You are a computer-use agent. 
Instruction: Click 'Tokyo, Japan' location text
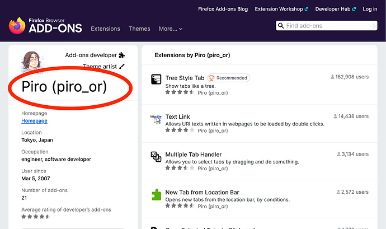[x=37, y=140]
